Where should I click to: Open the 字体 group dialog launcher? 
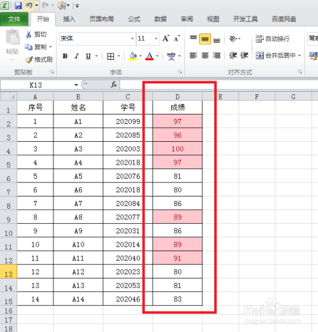180,72
